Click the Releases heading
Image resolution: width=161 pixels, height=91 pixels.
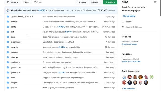pyautogui.click(x=126, y=37)
